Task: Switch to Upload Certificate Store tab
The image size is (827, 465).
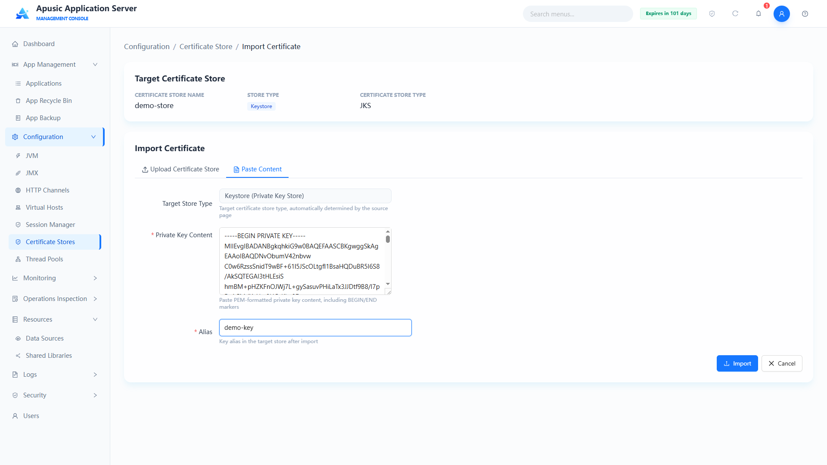Action: click(x=180, y=169)
